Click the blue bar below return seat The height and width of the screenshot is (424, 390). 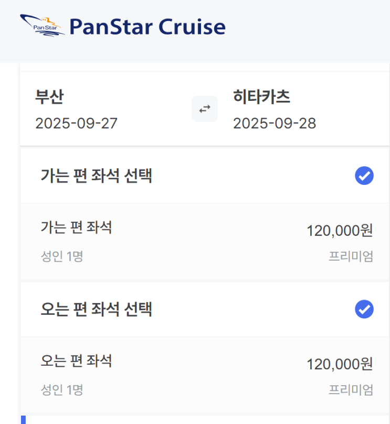23,419
